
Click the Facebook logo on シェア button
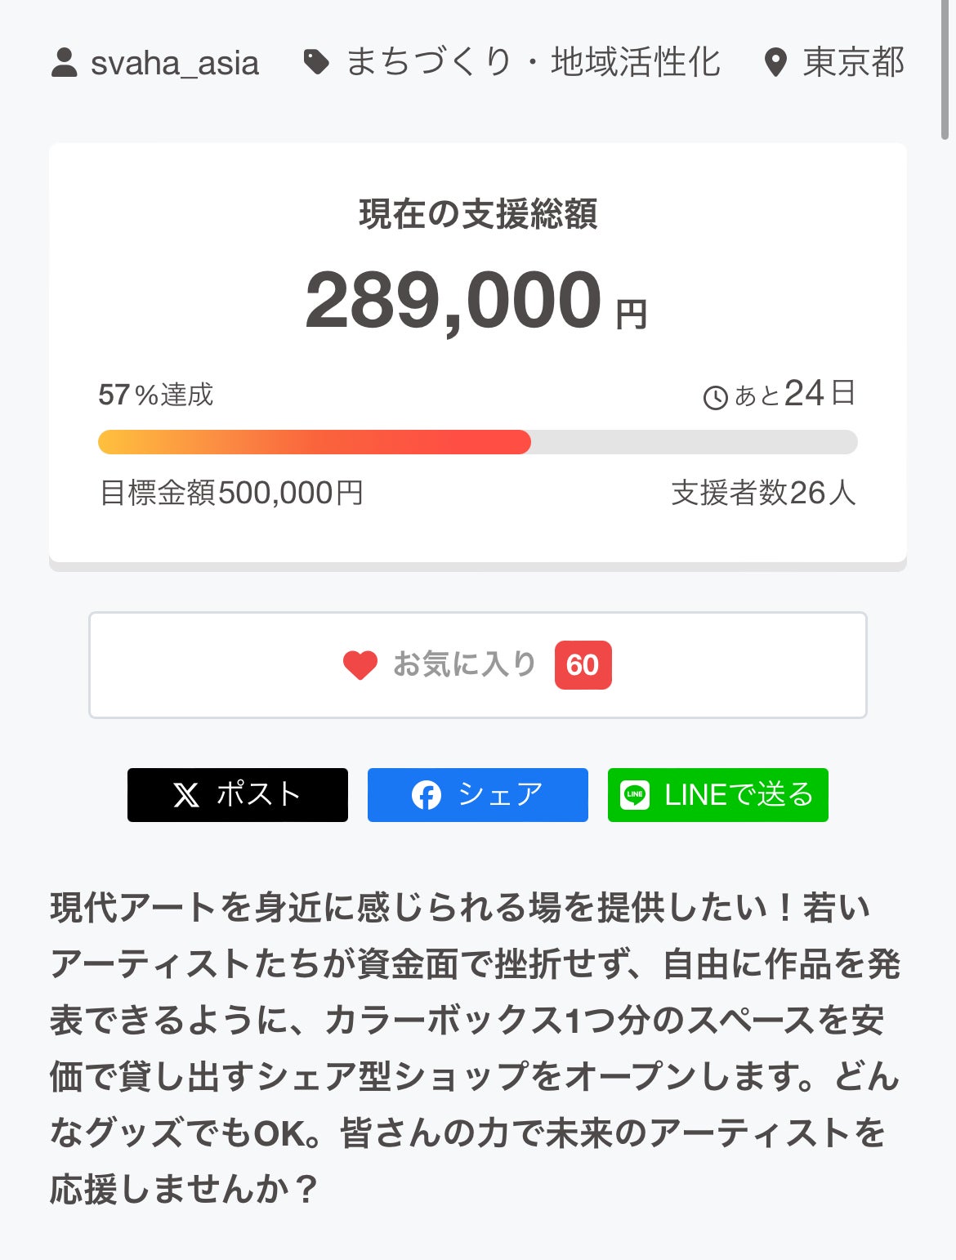pyautogui.click(x=426, y=795)
